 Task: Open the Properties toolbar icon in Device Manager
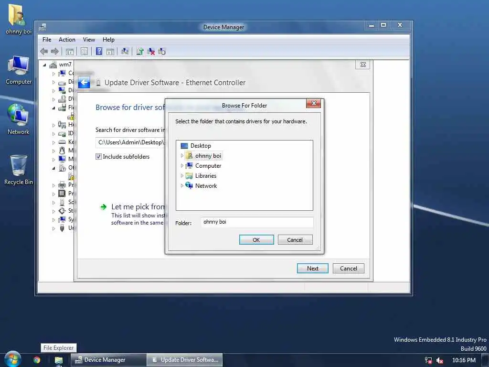click(84, 52)
